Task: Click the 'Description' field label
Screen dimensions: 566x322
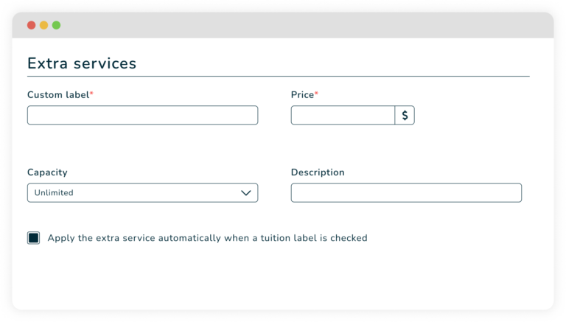Action: [318, 172]
